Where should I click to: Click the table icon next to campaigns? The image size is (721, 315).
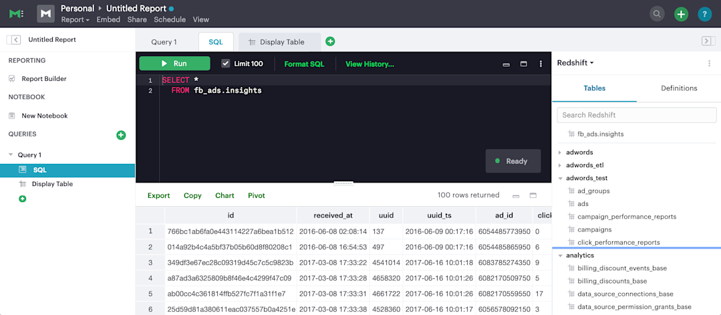tap(571, 229)
